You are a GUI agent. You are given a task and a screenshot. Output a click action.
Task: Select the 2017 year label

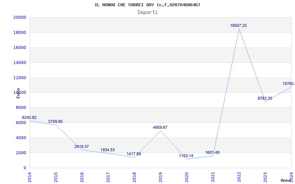108,177
